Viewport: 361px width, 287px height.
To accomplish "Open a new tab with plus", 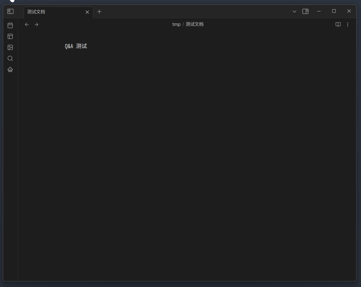I will pos(99,12).
